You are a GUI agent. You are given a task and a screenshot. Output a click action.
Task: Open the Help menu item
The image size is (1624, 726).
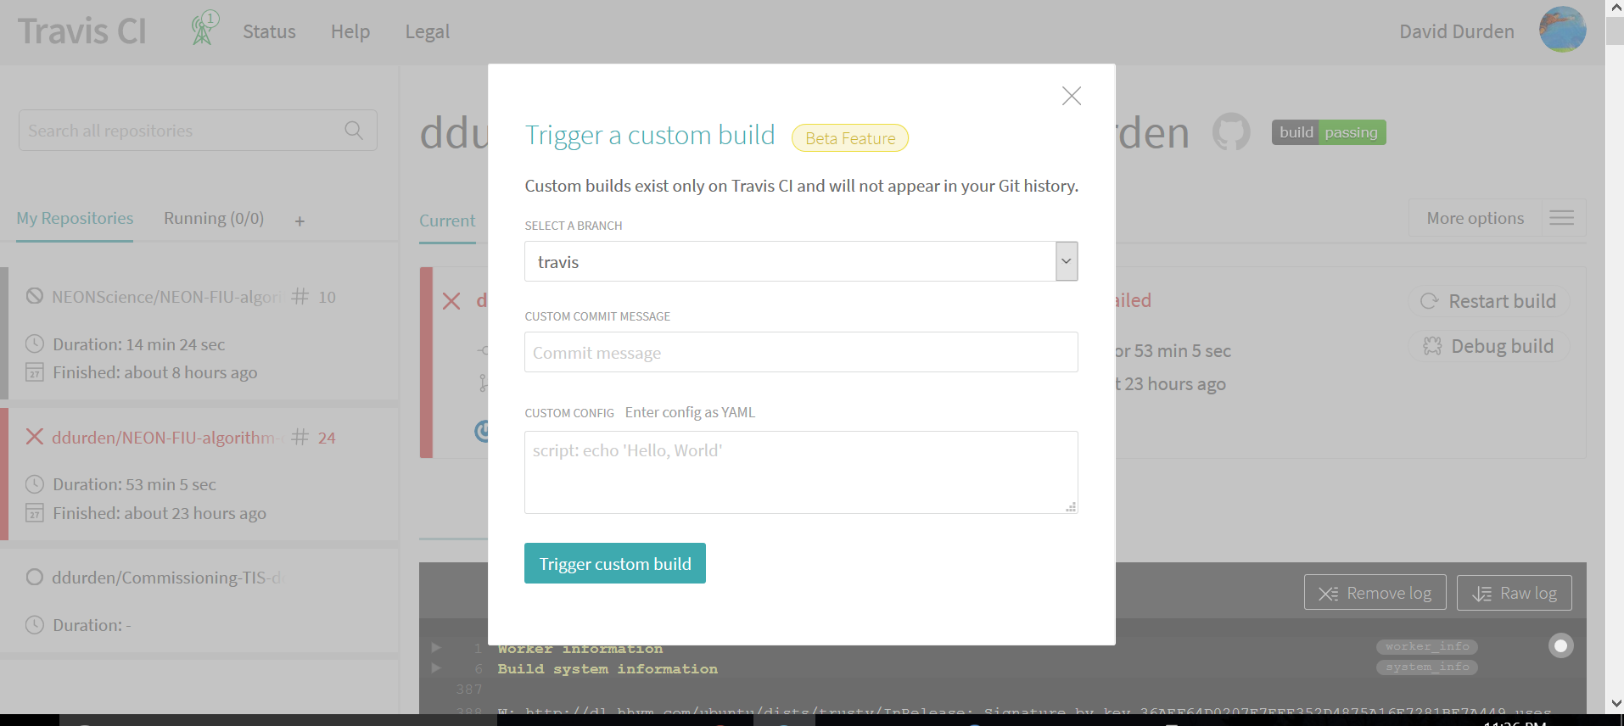350,31
